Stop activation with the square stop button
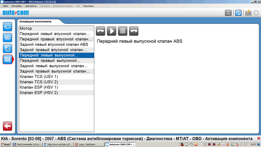This screenshot has height=147, width=261. click(x=123, y=31)
